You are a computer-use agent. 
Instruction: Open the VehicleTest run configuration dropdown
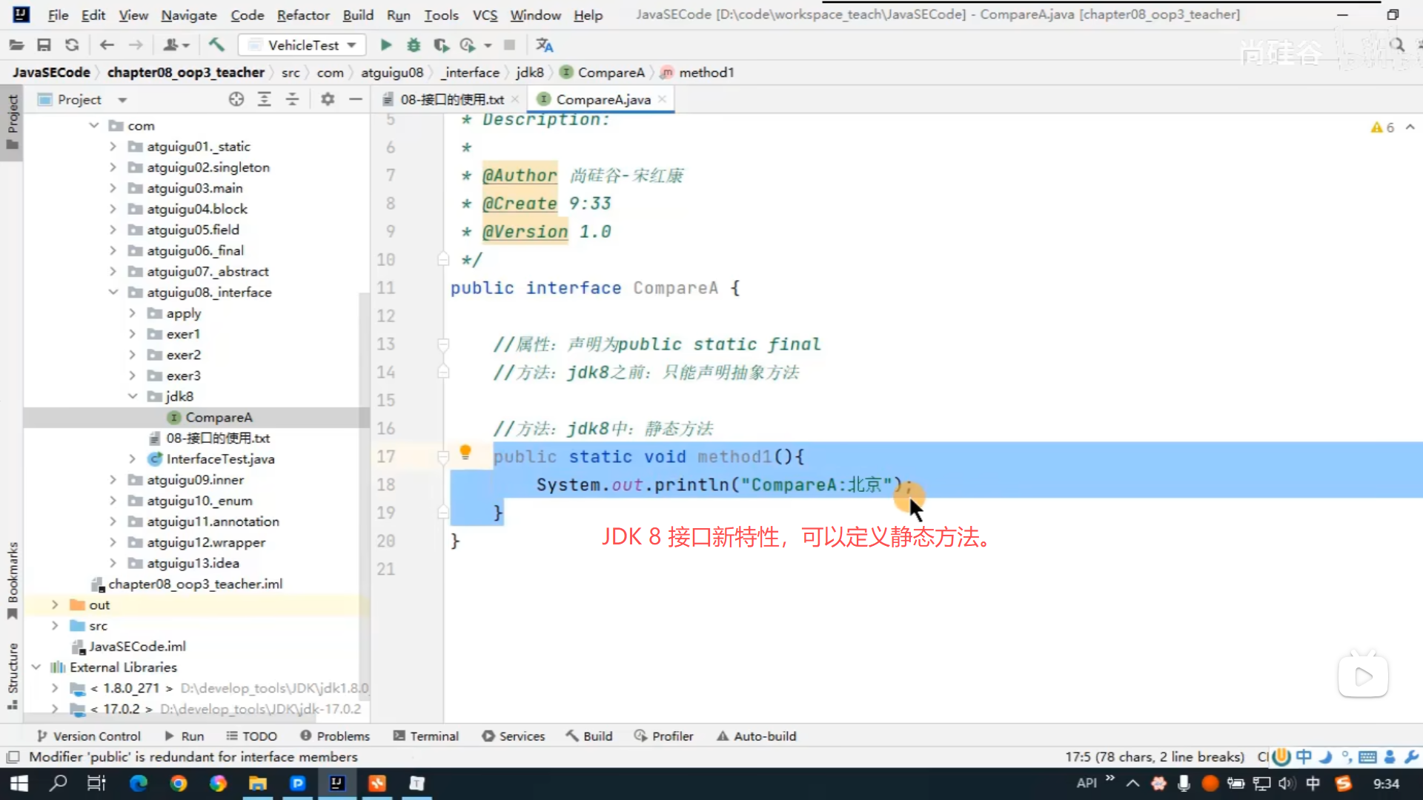click(x=302, y=45)
